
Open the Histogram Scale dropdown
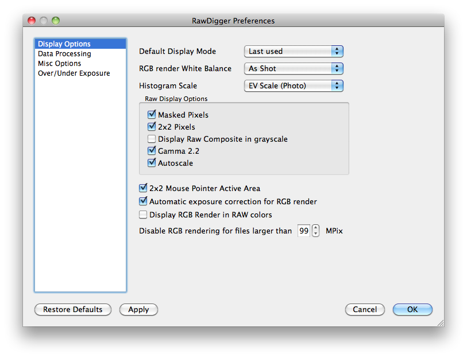294,85
